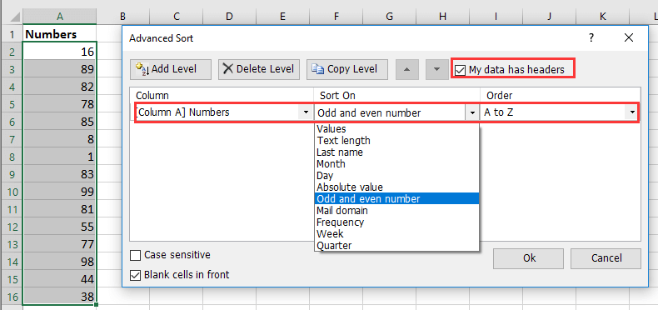Viewport: 658px width, 310px height.
Task: Open help with the question mark
Action: pyautogui.click(x=591, y=38)
